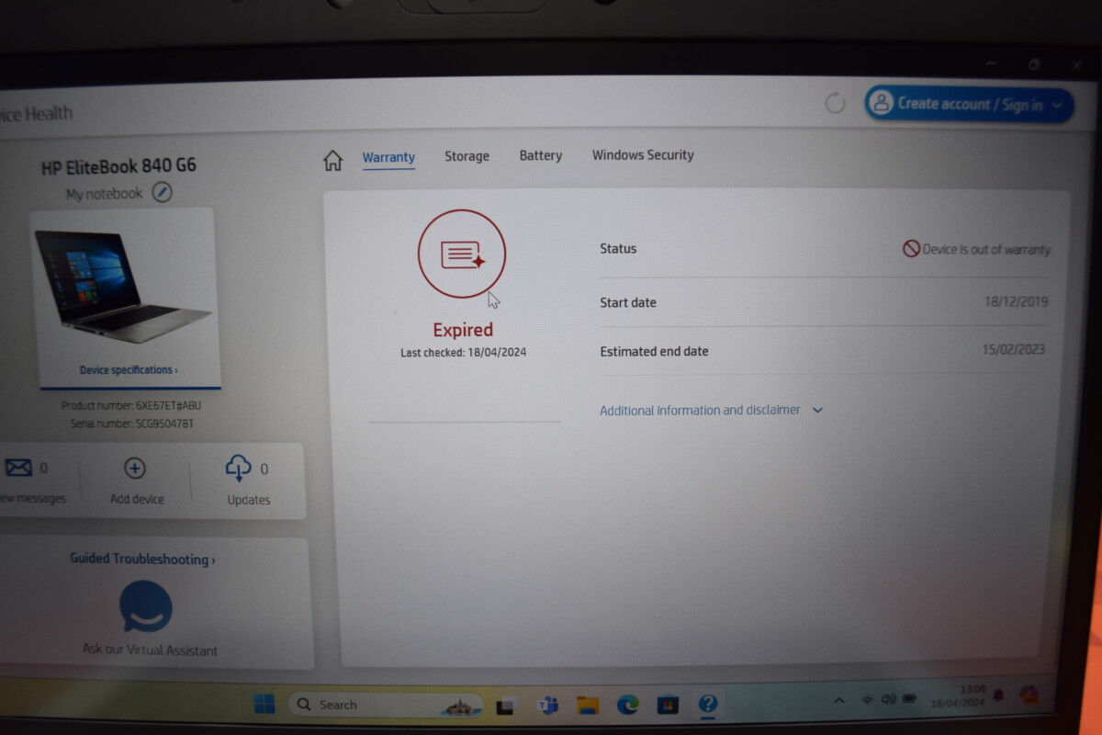Image resolution: width=1102 pixels, height=735 pixels.
Task: Click the EliteBook laptop thumbnail image
Action: coord(124,287)
